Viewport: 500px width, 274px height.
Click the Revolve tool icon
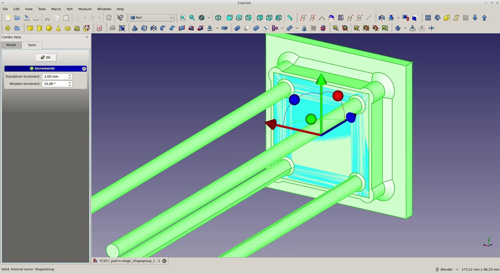click(144, 28)
